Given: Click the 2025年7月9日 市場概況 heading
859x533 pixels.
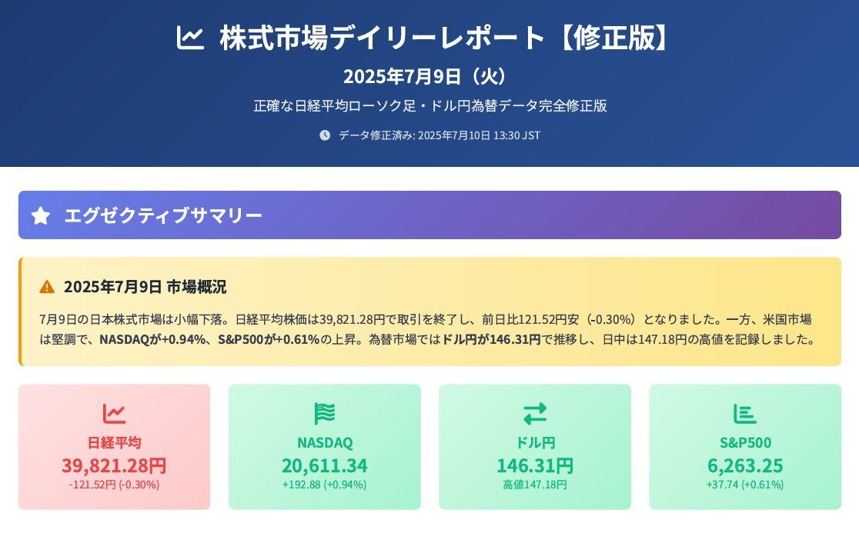Looking at the screenshot, I should (x=145, y=287).
